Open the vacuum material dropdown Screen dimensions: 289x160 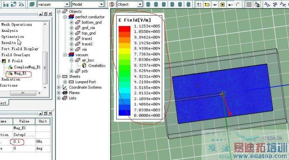click(67, 4)
